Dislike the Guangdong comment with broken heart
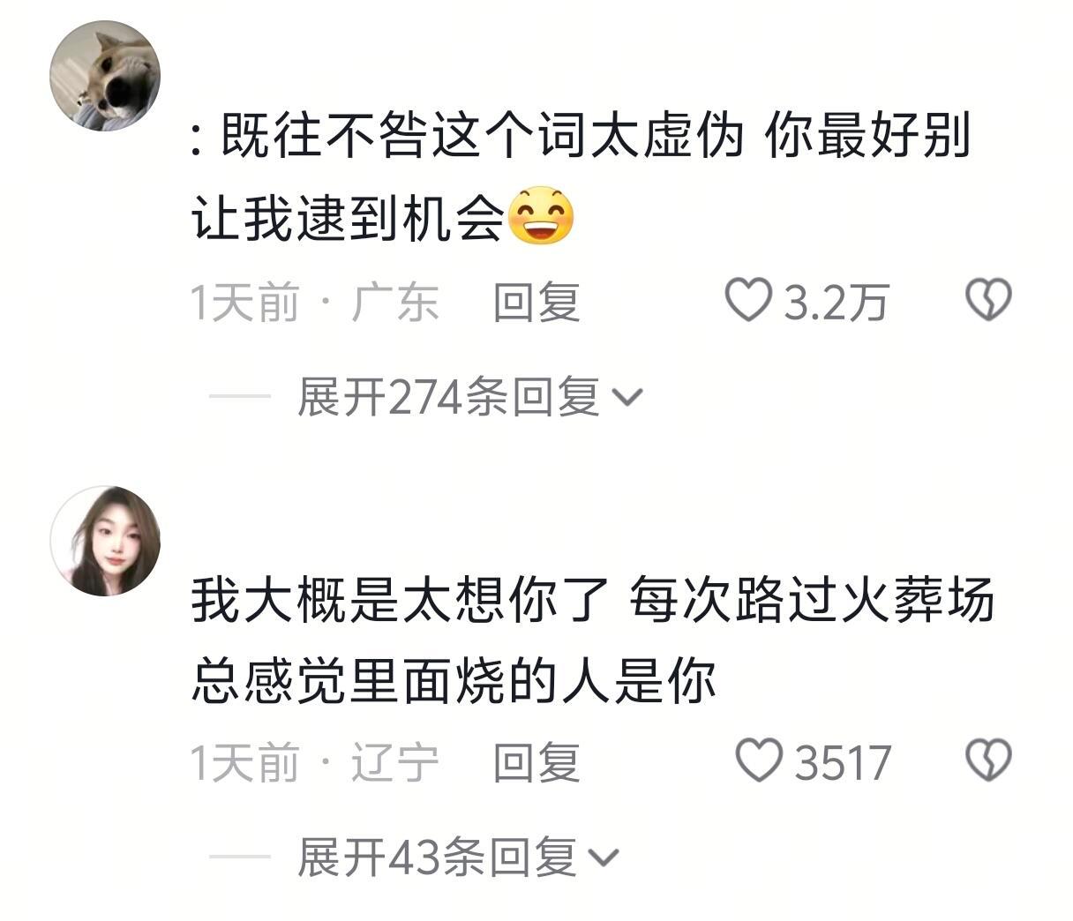The image size is (1073, 921). point(988,300)
